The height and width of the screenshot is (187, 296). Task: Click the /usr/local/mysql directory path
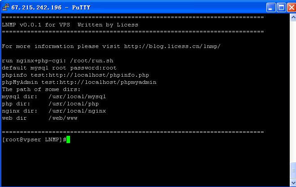pos(77,96)
